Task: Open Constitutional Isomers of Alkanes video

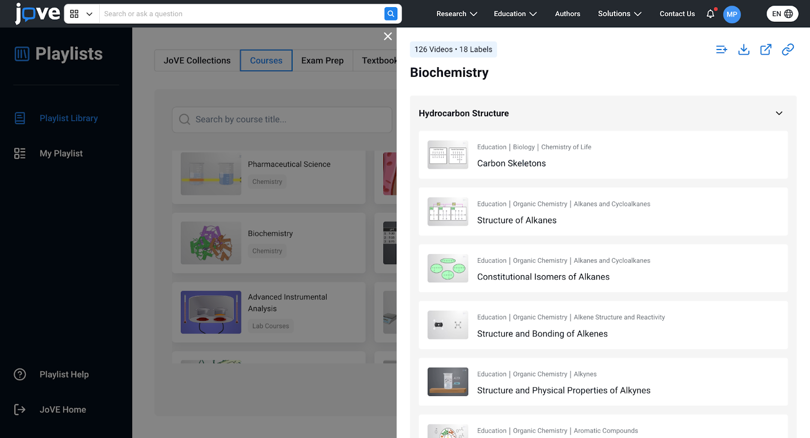Action: coord(603,268)
